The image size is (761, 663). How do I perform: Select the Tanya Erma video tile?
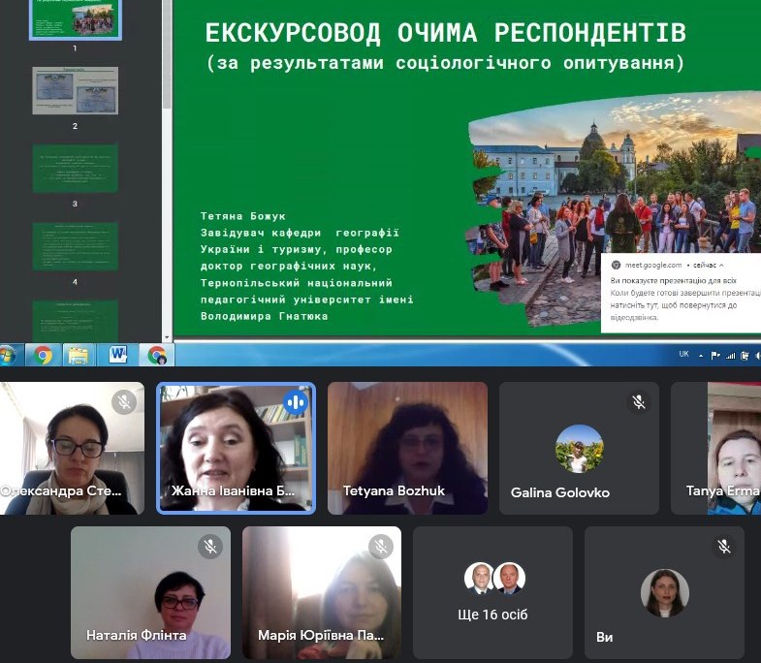coord(715,448)
